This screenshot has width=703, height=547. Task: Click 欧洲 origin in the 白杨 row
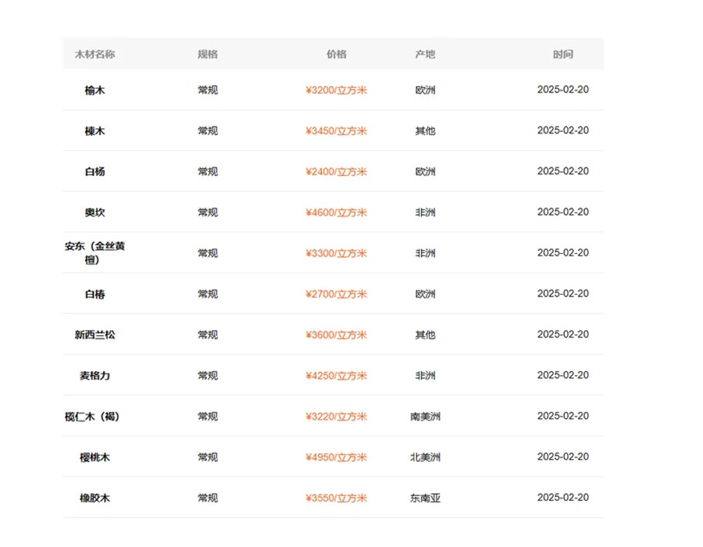(425, 172)
